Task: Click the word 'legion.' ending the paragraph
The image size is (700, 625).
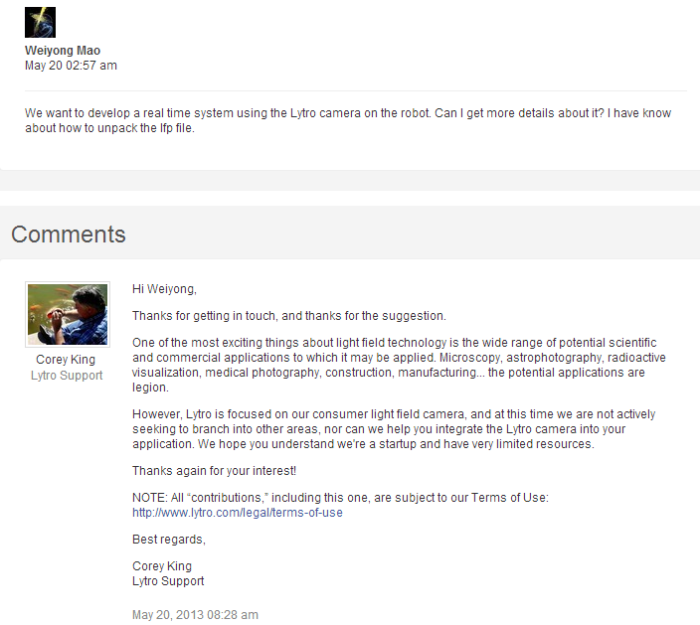Action: 152,387
